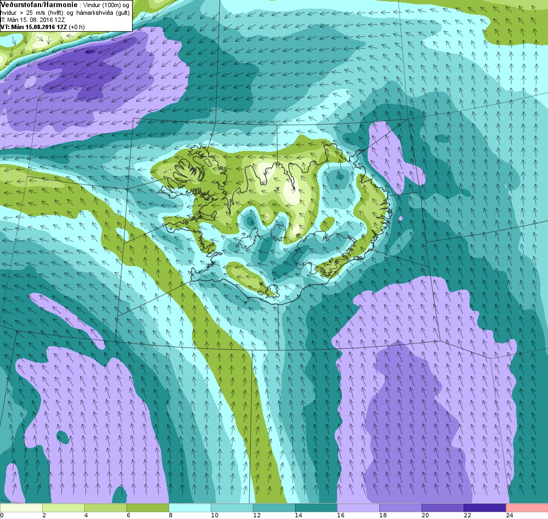Click the 'Veðurstofan/Harmonie' title text
This screenshot has width=548, height=519.
click(x=38, y=5)
